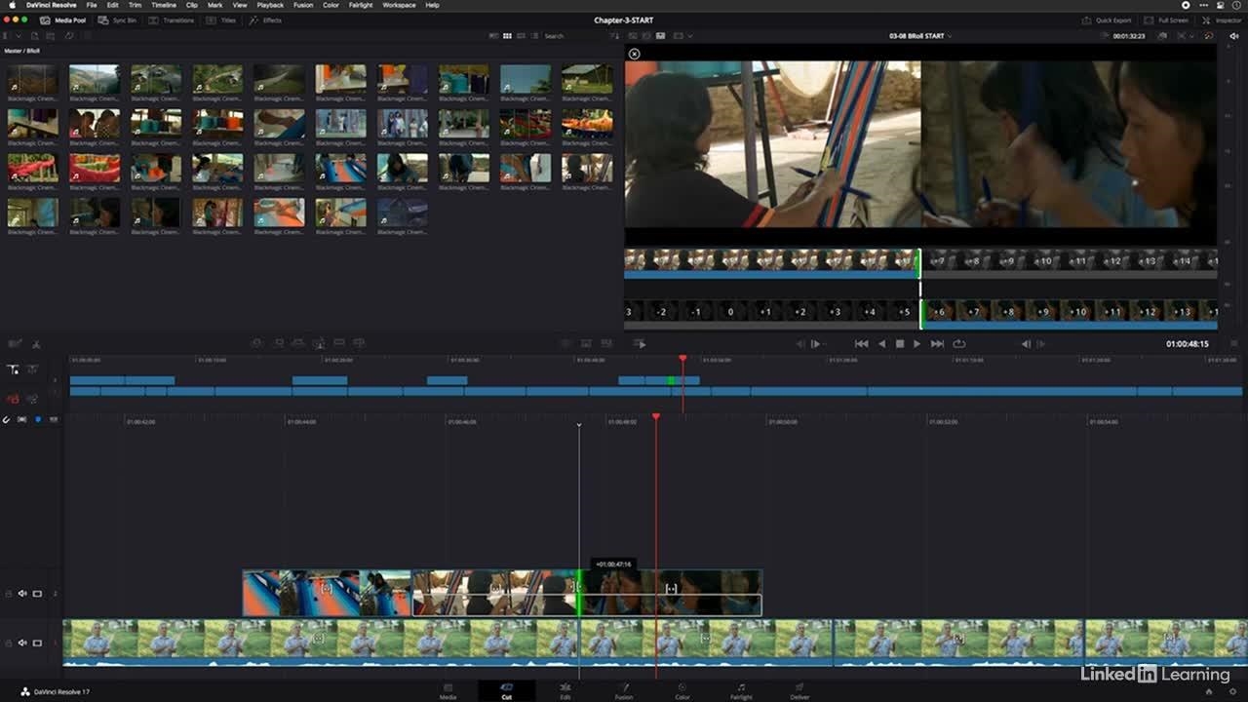Switch to the Color page tab
Viewport: 1248px width, 702px height.
(x=682, y=690)
